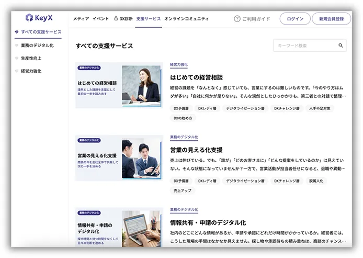Click the question mark help icon
363x258 pixels.
coord(237,19)
